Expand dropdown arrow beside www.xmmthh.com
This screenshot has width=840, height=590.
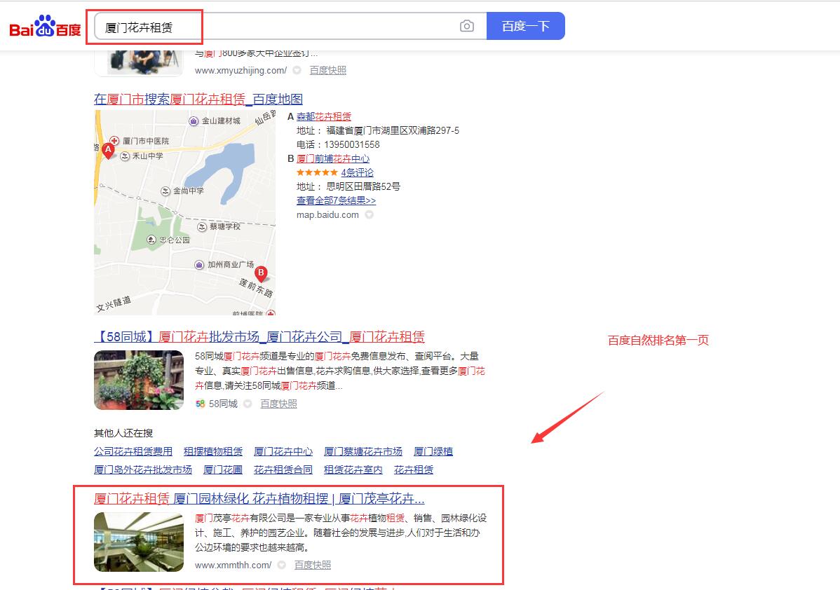(x=281, y=565)
